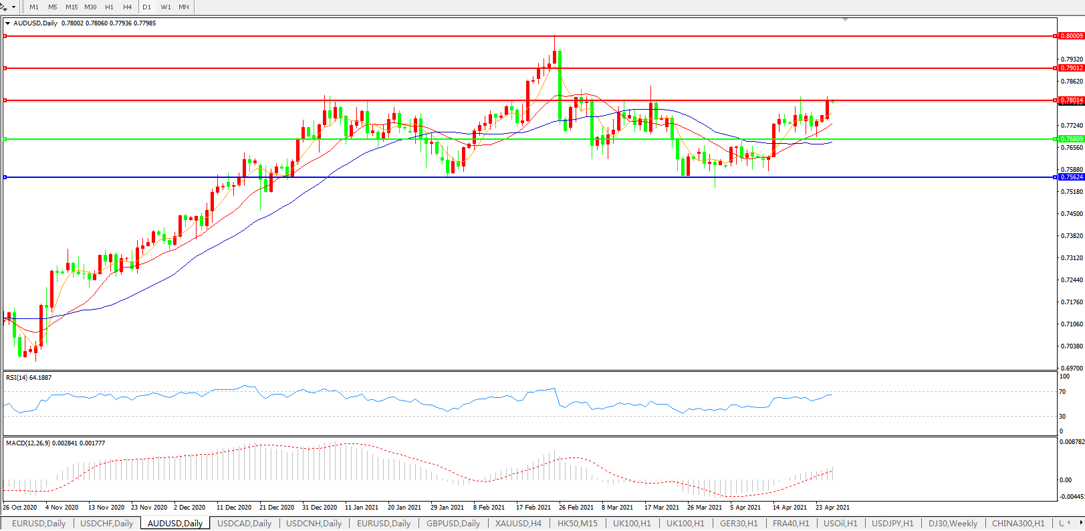Switch to the USDCAD,Daily tab

click(x=244, y=524)
